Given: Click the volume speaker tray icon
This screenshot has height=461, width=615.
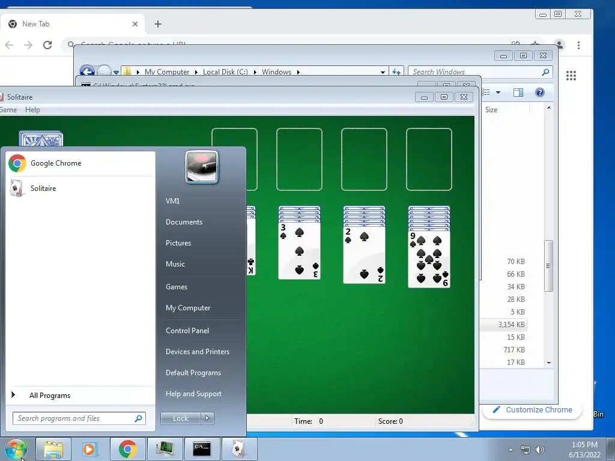Looking at the screenshot, I should point(540,450).
